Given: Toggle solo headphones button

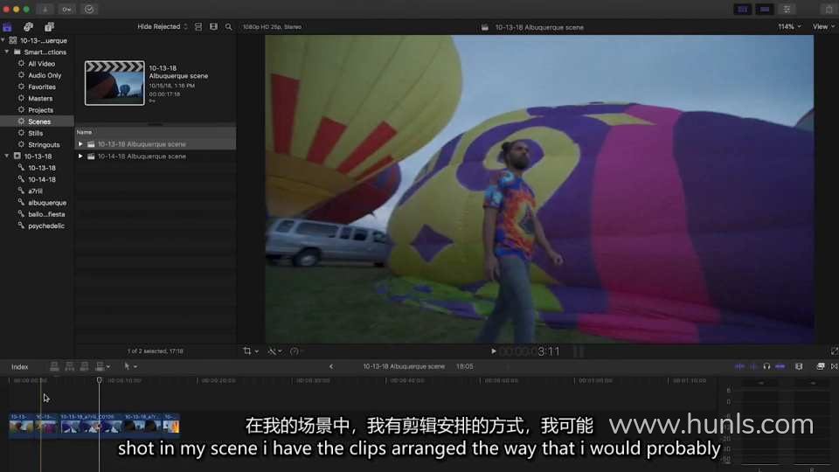Looking at the screenshot, I should [x=766, y=366].
